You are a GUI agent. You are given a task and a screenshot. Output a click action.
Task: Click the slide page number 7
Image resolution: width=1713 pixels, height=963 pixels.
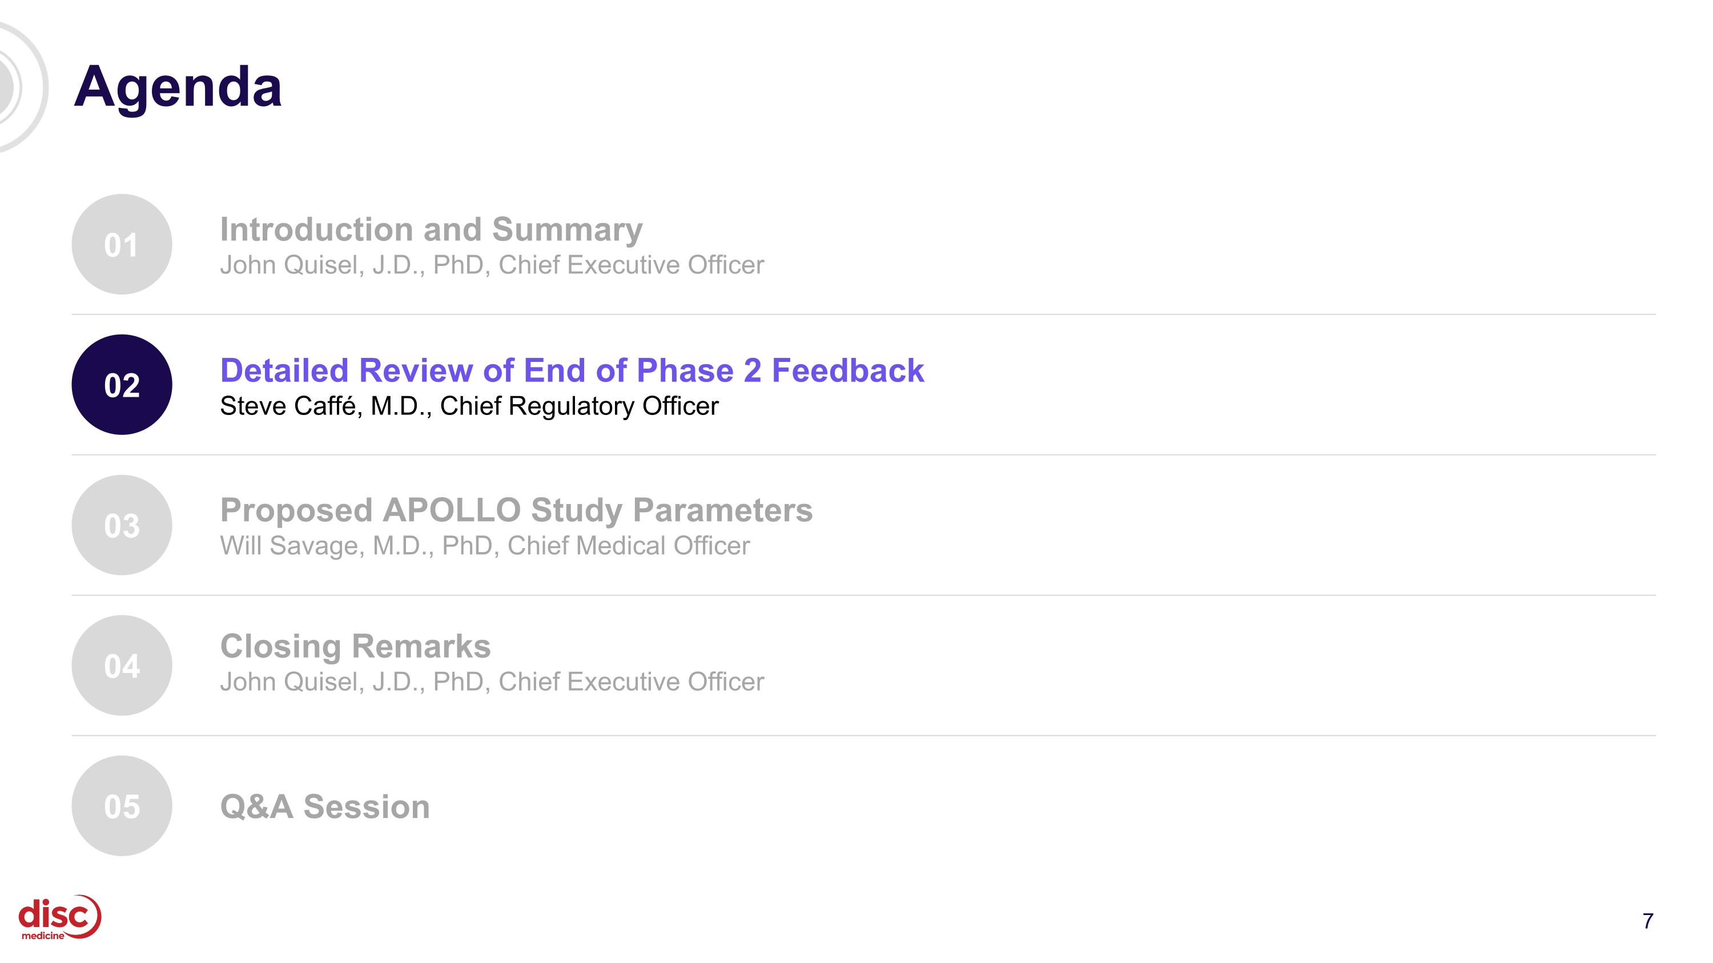pyautogui.click(x=1648, y=921)
